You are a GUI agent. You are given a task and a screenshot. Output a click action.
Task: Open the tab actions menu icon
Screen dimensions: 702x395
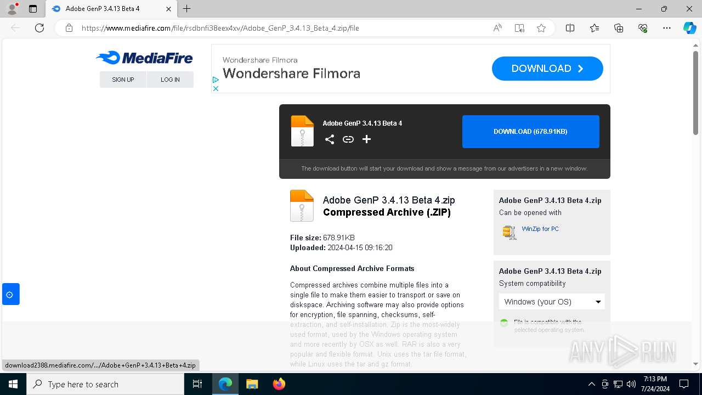[x=33, y=9]
